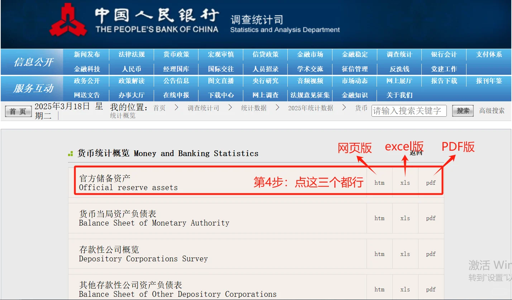Click 2025年统计数据 breadcrumb link
This screenshot has width=512, height=300.
(x=311, y=108)
